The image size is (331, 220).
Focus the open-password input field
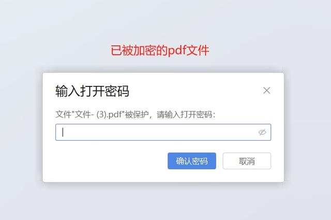point(163,133)
